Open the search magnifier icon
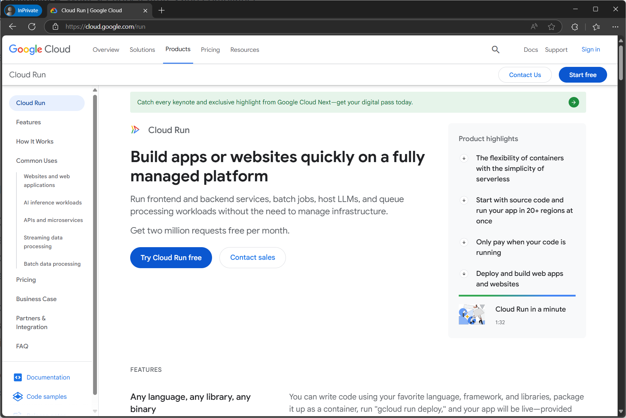 point(495,49)
